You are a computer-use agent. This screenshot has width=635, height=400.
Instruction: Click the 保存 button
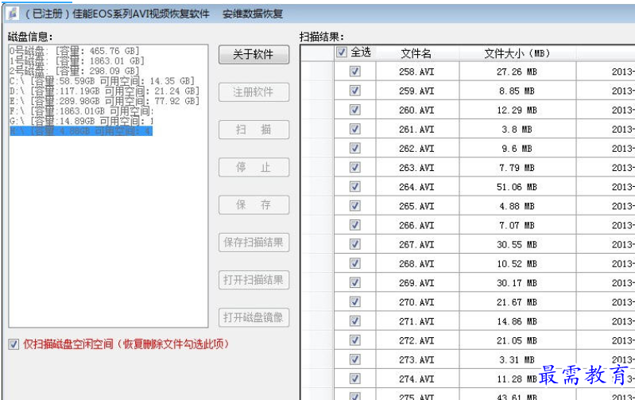pos(254,204)
